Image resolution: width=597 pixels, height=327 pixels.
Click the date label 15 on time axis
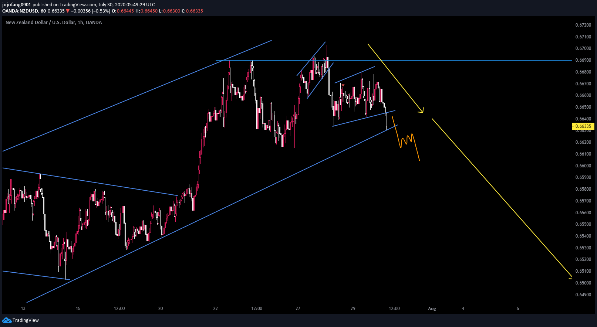tap(78, 309)
